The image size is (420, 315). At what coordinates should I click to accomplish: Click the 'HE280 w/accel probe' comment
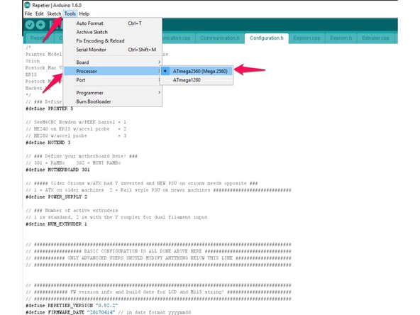tap(76, 136)
